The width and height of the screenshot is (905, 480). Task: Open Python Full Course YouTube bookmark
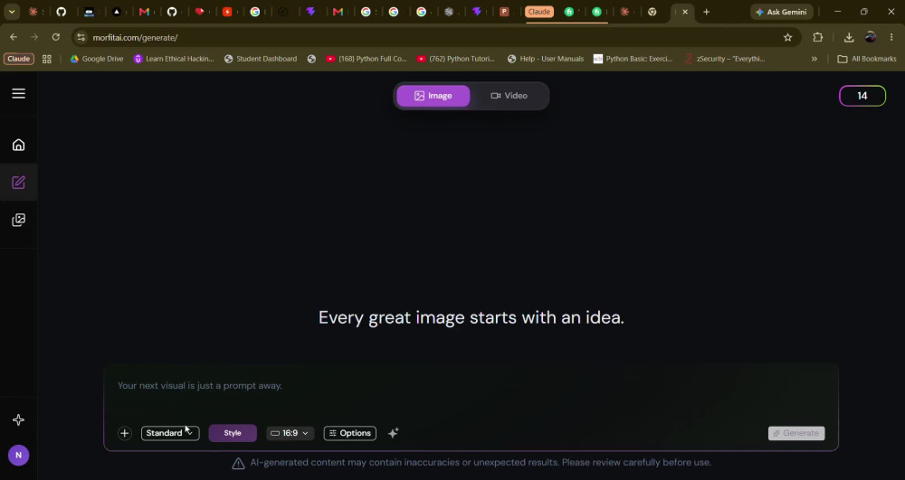coord(366,59)
